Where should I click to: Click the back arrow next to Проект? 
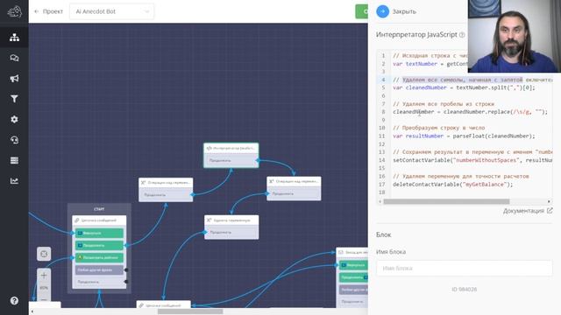click(x=36, y=11)
